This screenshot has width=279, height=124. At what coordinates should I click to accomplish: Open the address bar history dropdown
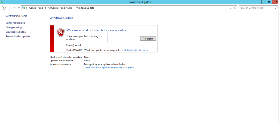click(x=231, y=8)
